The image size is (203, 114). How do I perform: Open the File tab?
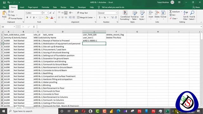[x=4, y=7]
